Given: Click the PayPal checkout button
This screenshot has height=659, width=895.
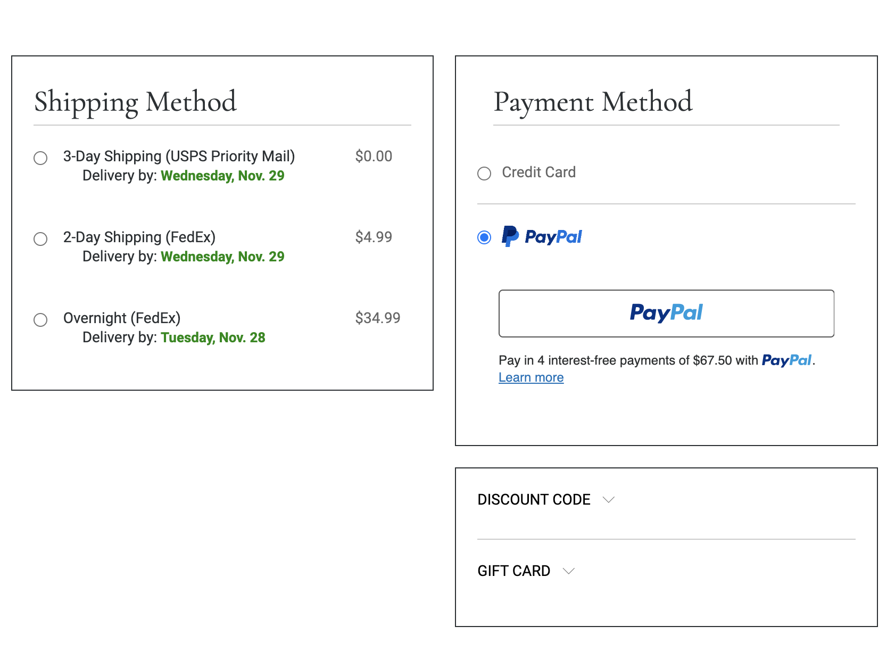Looking at the screenshot, I should 666,314.
